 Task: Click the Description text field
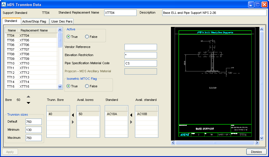[x=214, y=13]
